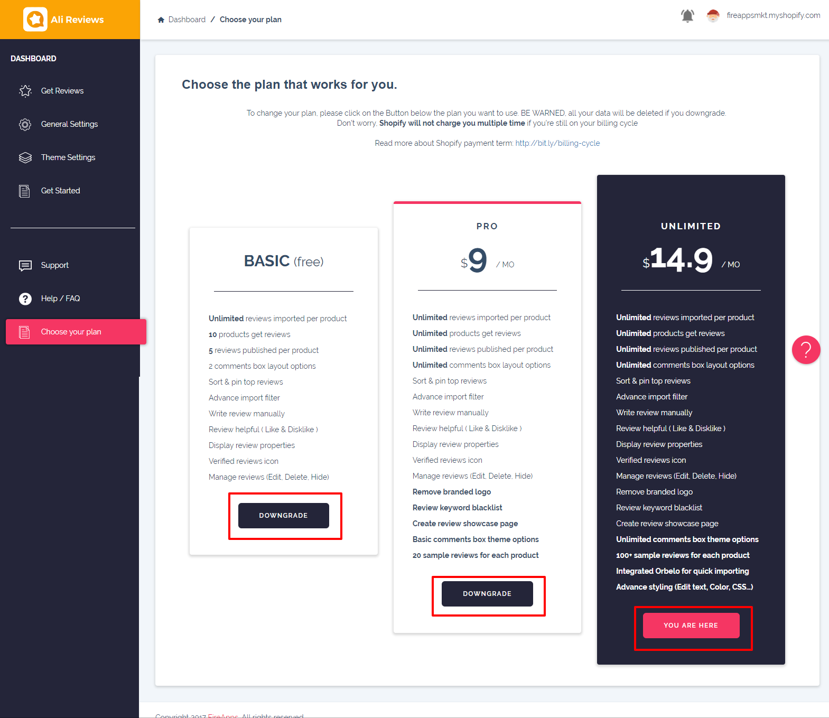Click the Support chat icon
The height and width of the screenshot is (718, 829).
coord(25,265)
